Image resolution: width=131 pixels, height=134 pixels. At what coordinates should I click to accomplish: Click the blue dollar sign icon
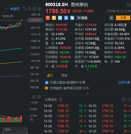tap(66, 18)
